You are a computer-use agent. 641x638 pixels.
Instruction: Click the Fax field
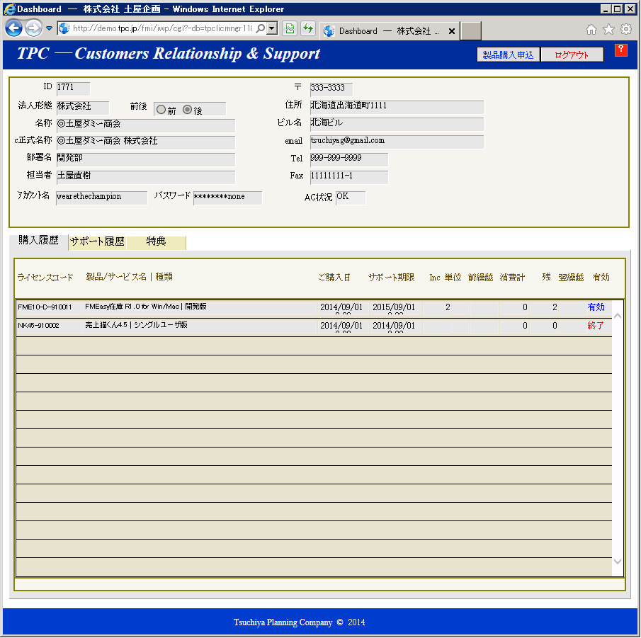348,176
